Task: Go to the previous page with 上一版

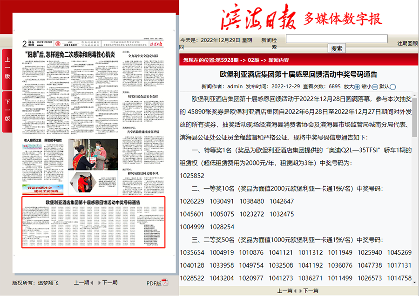Action: [x=7, y=69]
